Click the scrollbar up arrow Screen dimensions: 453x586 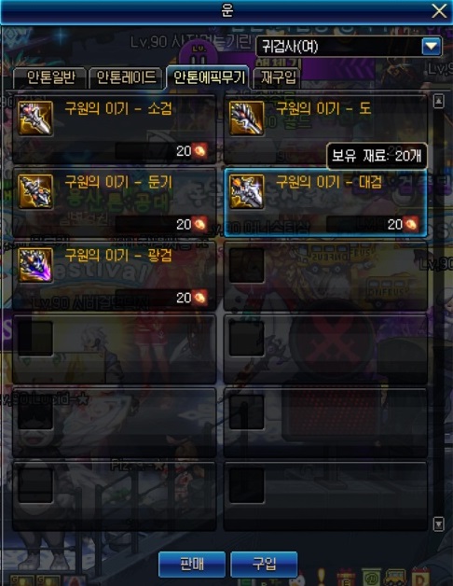(438, 101)
